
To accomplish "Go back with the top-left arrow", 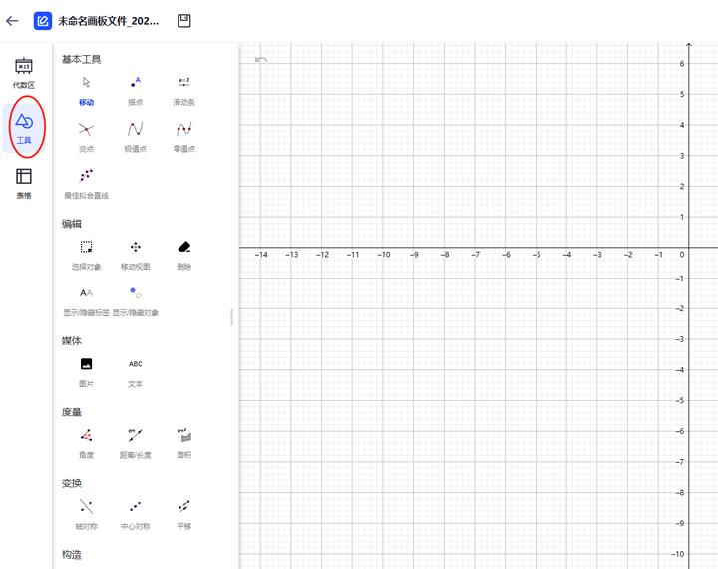I will [12, 21].
